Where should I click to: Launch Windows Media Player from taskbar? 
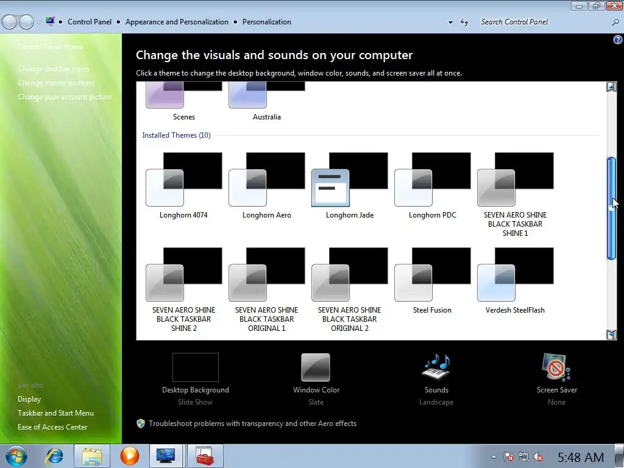coord(130,456)
